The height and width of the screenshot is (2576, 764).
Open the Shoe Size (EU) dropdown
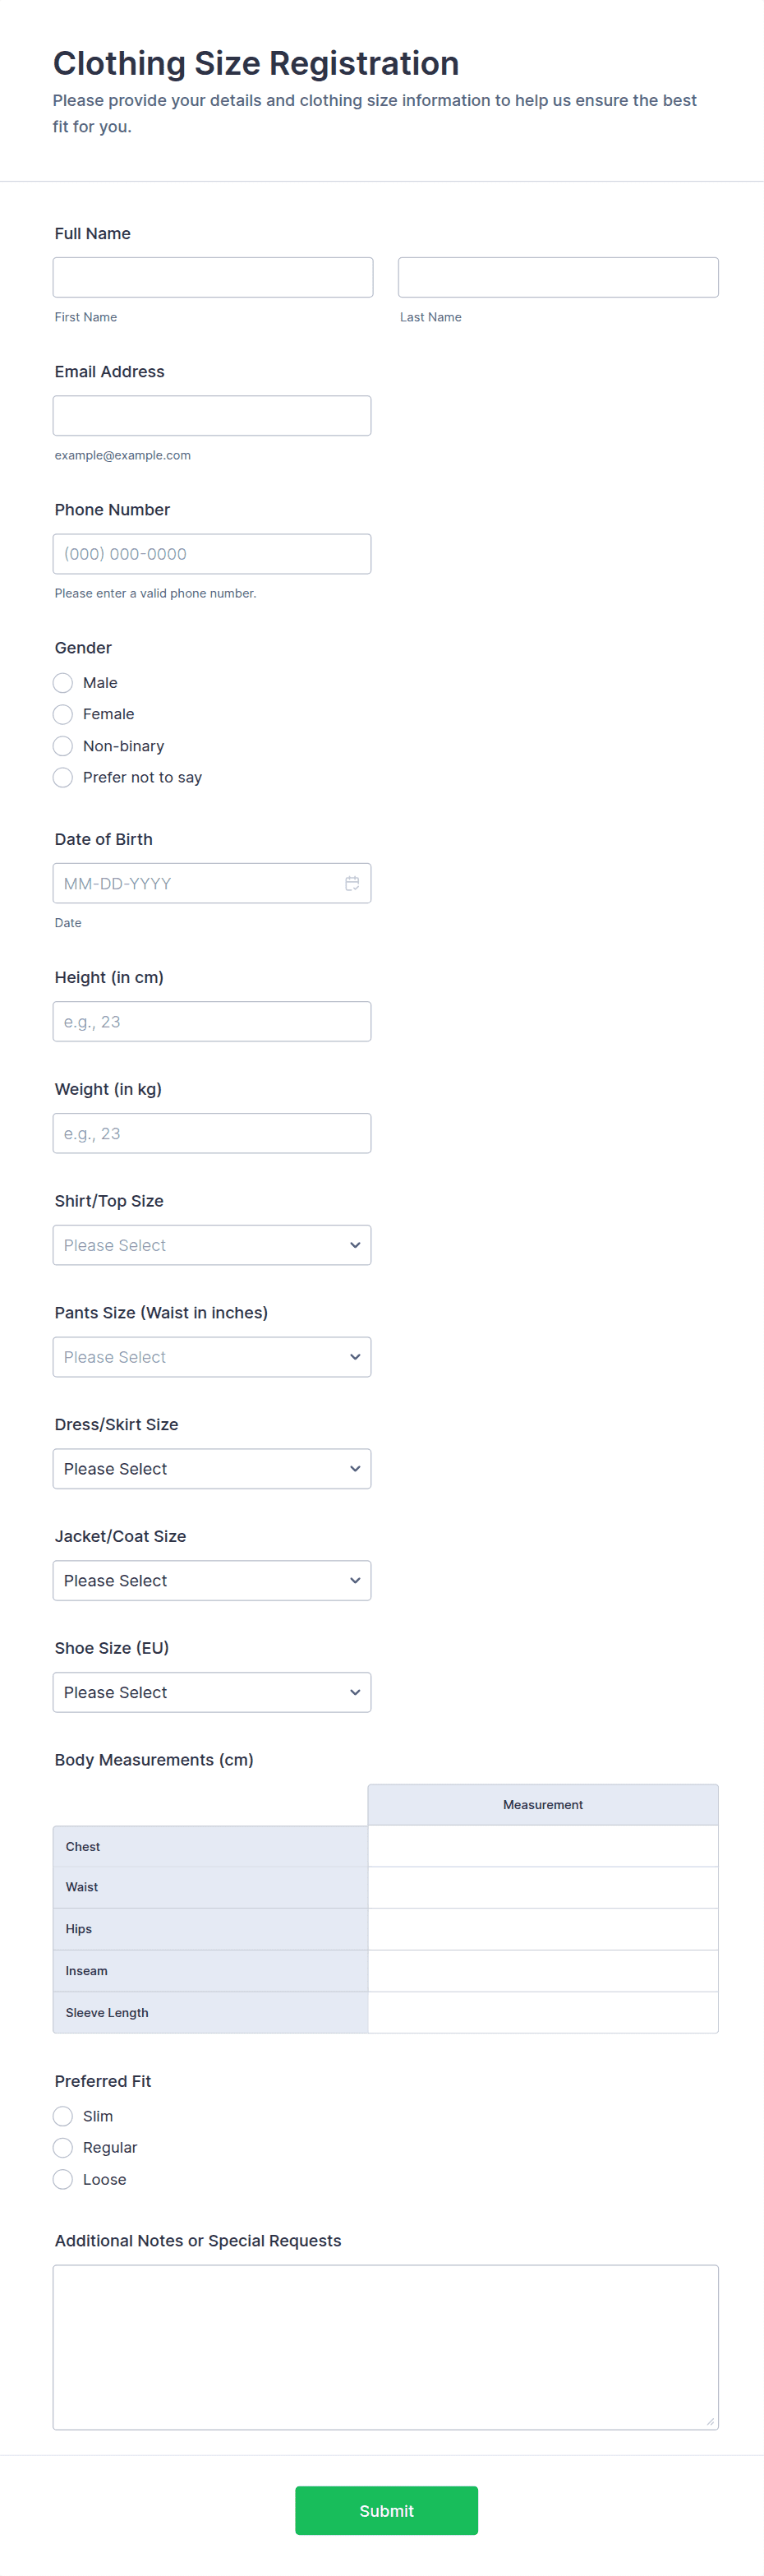pos(212,1692)
